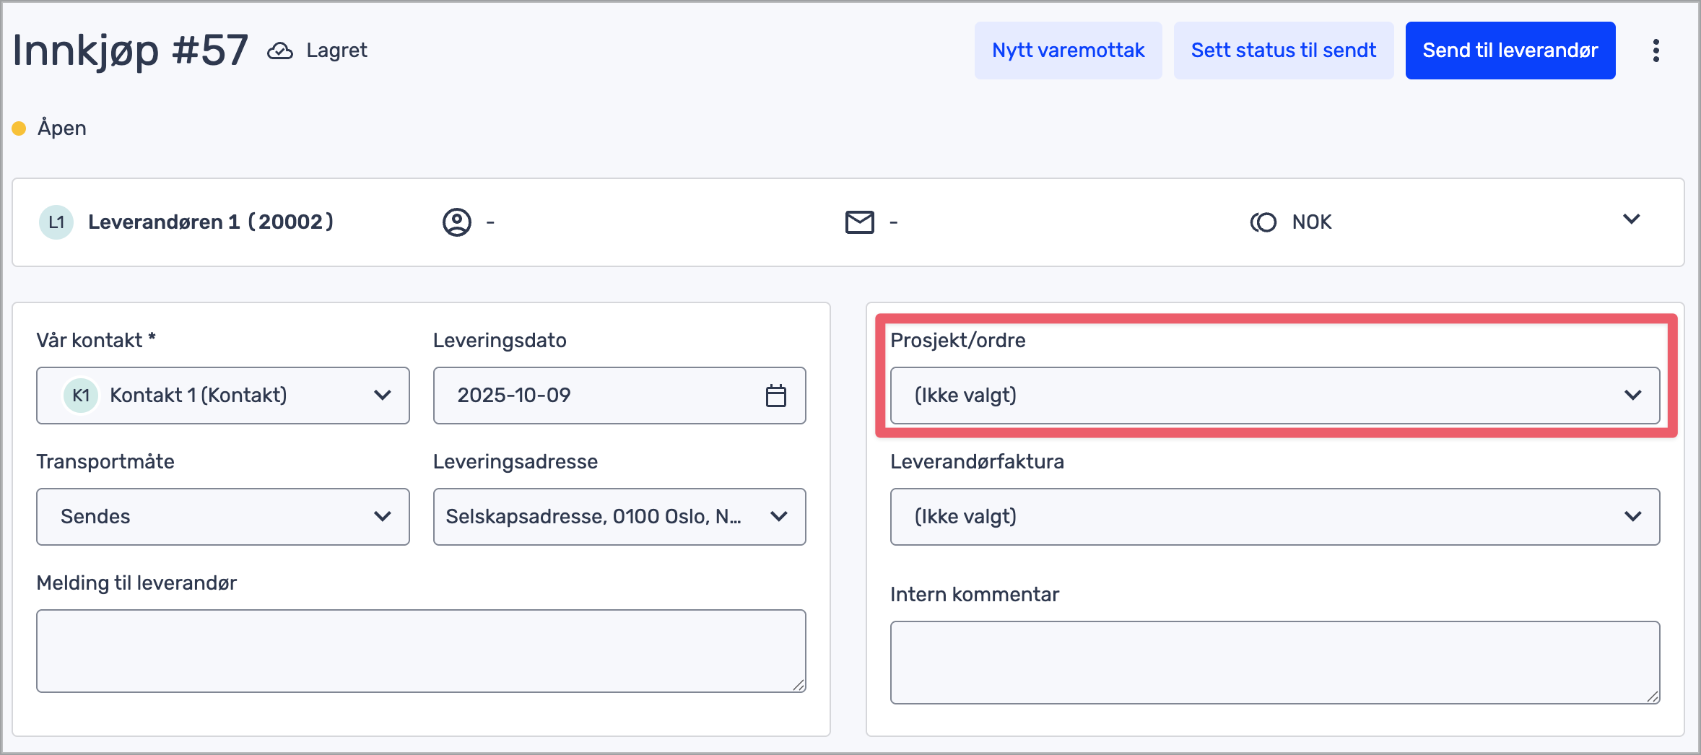Click into Melding til leverandør text area

[421, 651]
